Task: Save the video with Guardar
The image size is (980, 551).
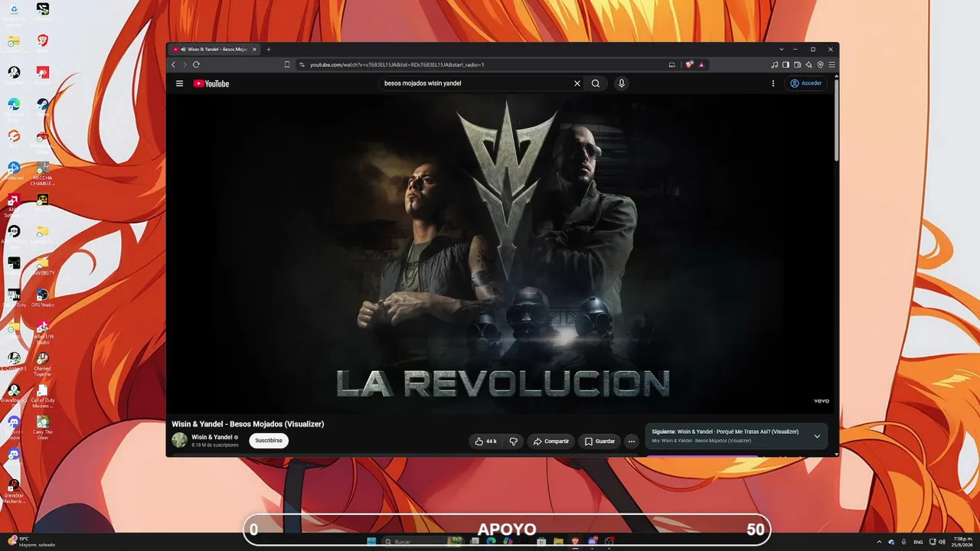Action: click(599, 442)
